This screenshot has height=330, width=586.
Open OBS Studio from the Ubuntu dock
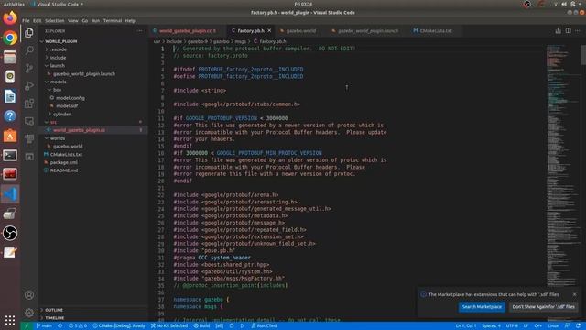[x=10, y=233]
